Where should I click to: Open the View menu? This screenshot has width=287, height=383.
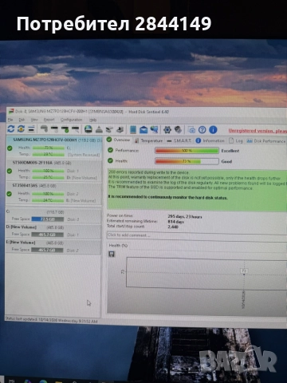coord(34,120)
